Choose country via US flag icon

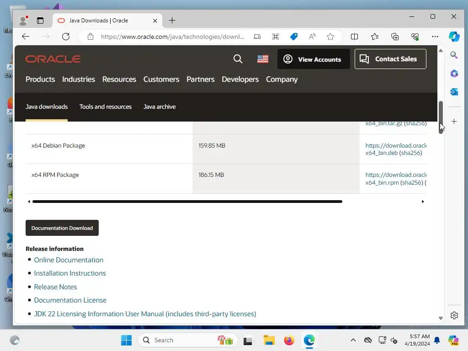pos(263,59)
